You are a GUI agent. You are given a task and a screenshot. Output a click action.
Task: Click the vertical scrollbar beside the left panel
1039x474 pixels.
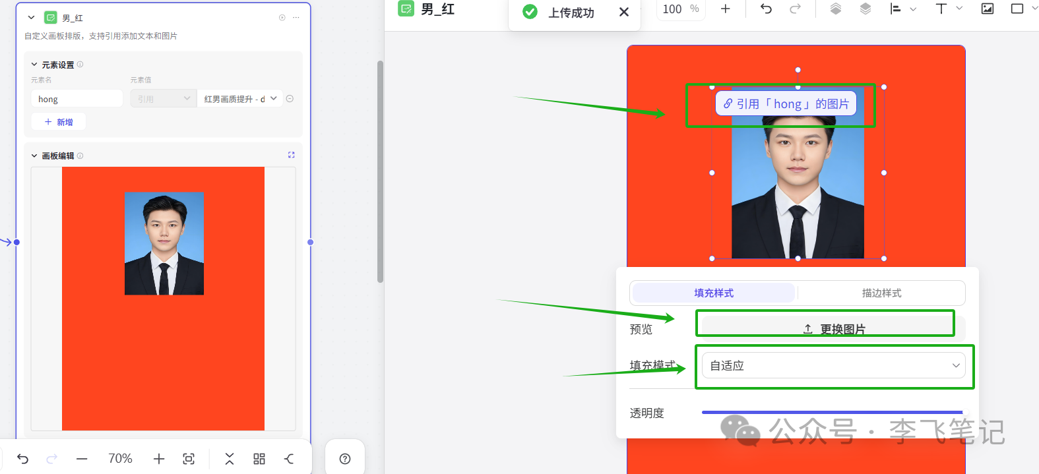click(380, 171)
